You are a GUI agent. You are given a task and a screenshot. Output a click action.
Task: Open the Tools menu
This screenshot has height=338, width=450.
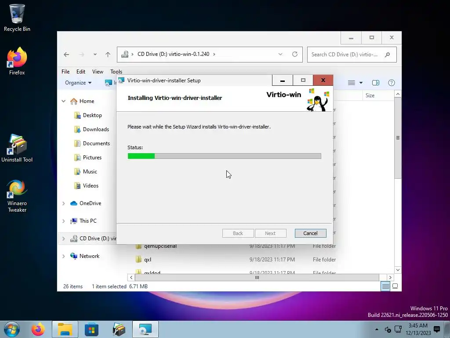pos(116,72)
